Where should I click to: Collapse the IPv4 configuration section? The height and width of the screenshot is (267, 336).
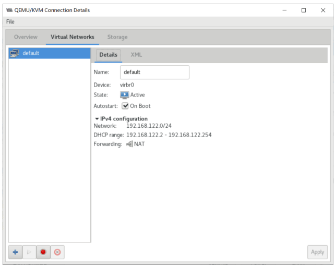tap(97, 119)
